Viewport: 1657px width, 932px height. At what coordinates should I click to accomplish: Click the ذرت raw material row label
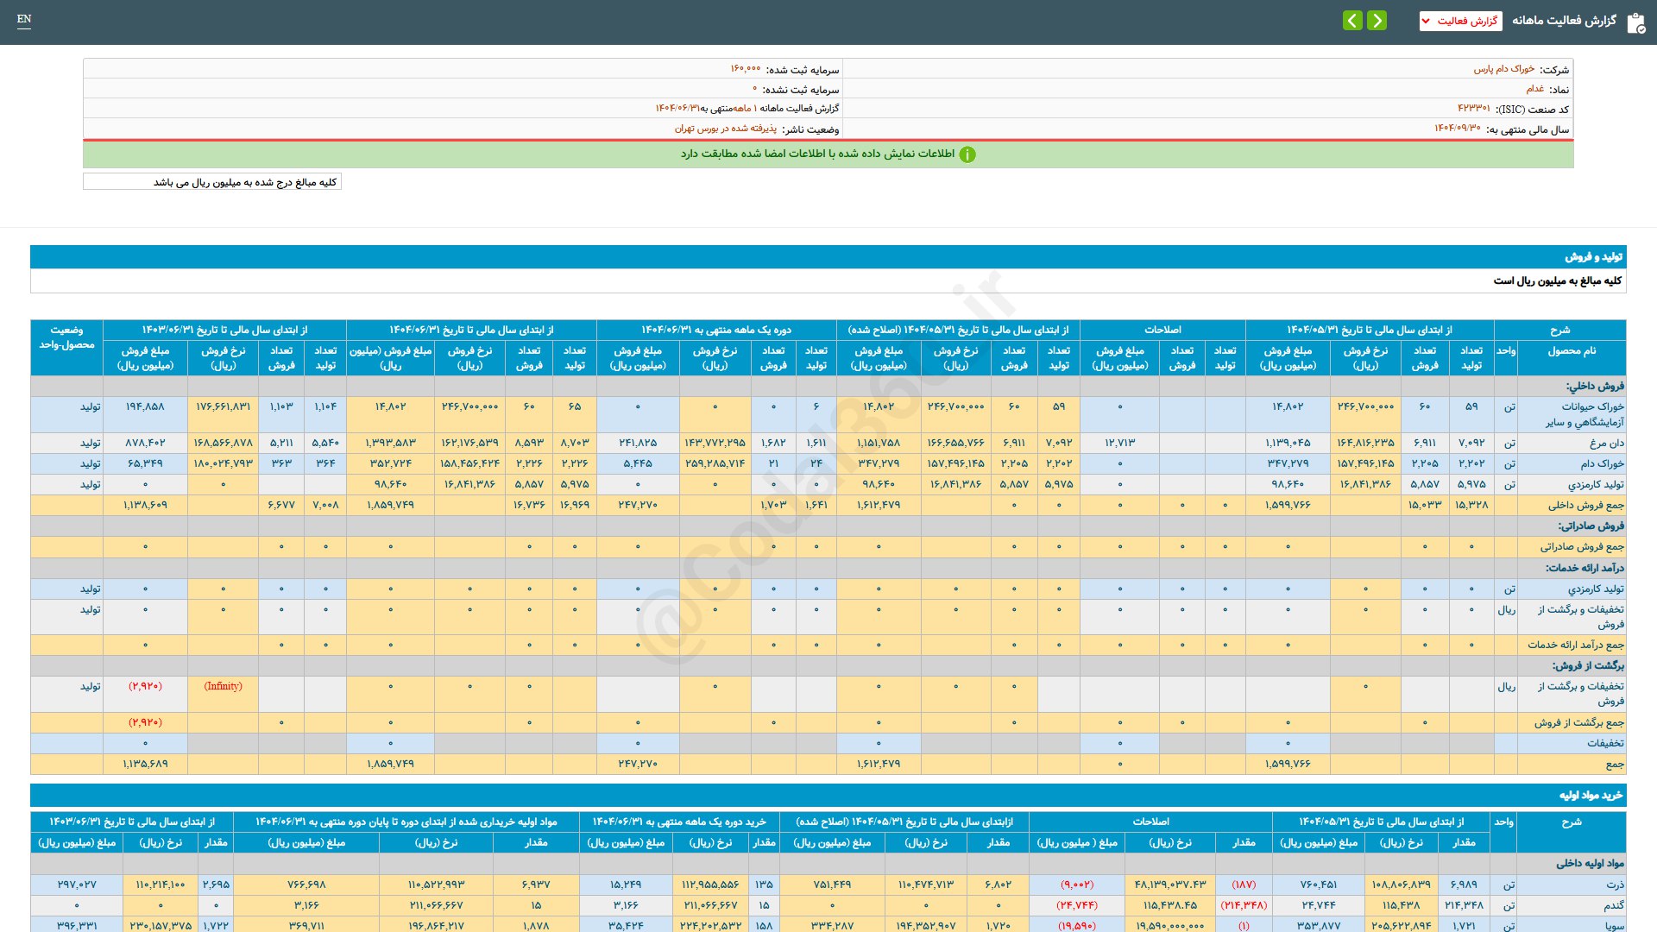pyautogui.click(x=1615, y=885)
